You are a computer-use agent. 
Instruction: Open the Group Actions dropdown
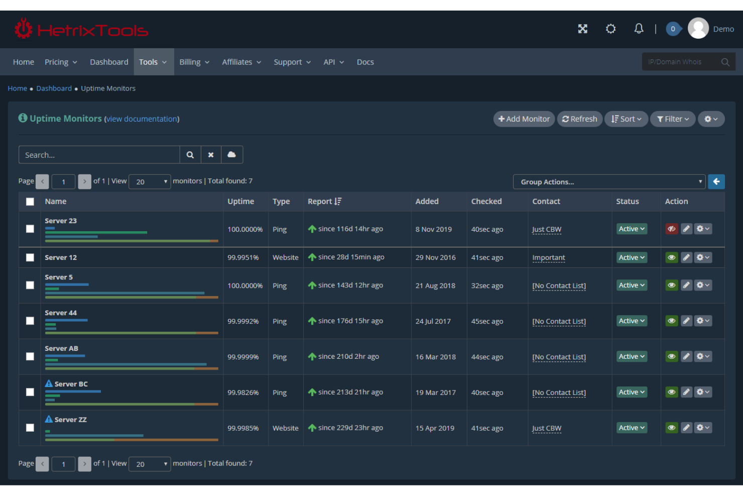tap(609, 181)
